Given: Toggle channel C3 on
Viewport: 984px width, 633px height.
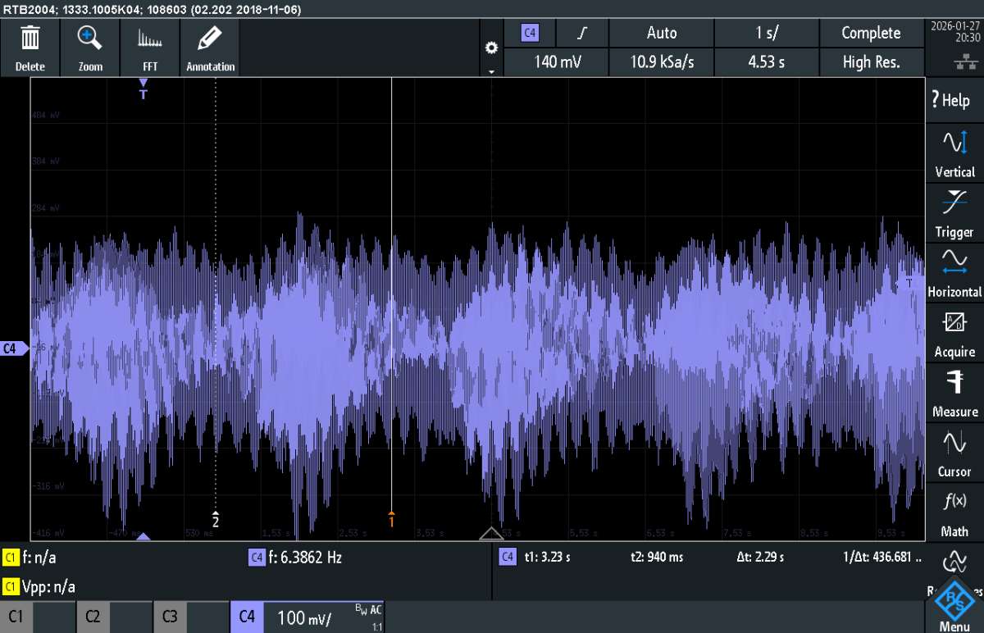Looking at the screenshot, I should (x=191, y=616).
